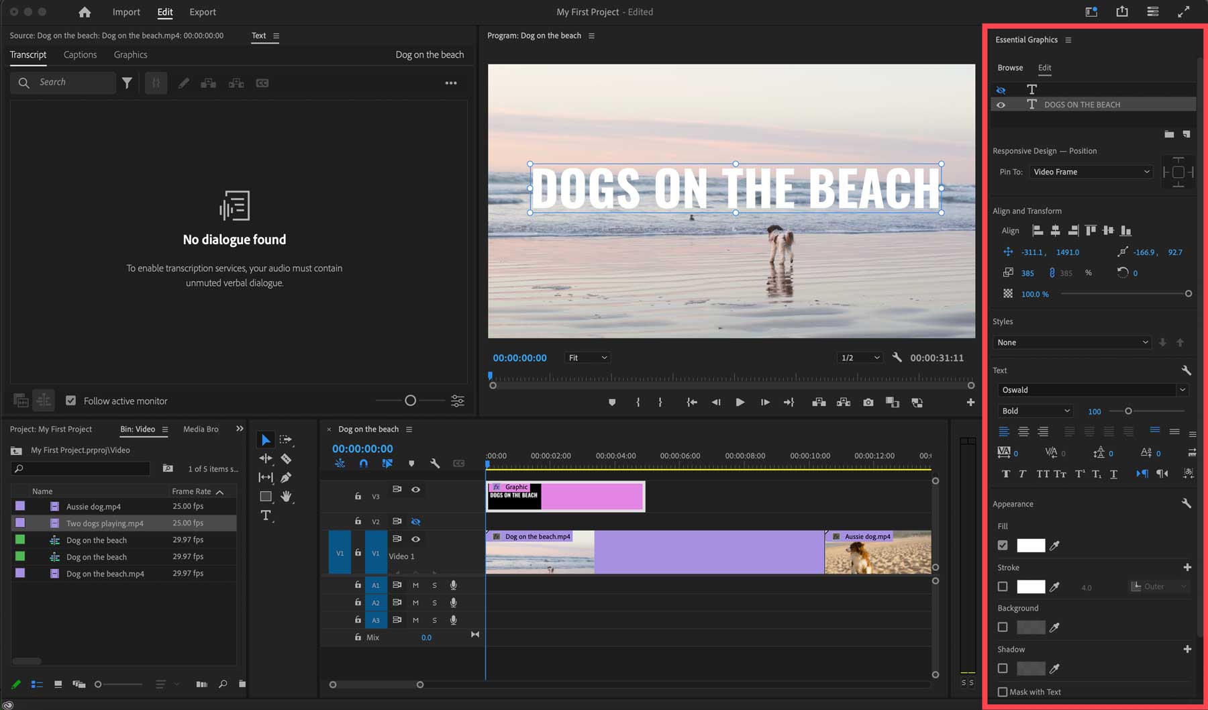Uncheck Follow active monitor

(x=70, y=401)
